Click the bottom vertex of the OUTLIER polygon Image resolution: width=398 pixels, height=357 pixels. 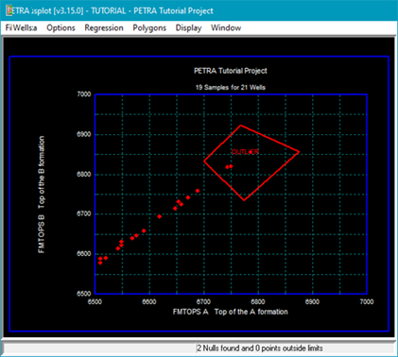[x=244, y=200]
